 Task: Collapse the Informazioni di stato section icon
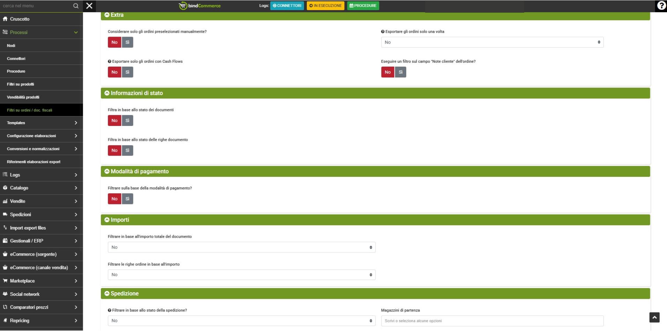pos(107,93)
